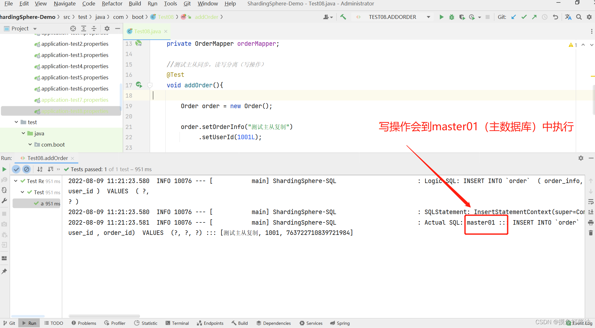595x328 pixels.
Task: Open the Services tool window
Action: pyautogui.click(x=311, y=323)
